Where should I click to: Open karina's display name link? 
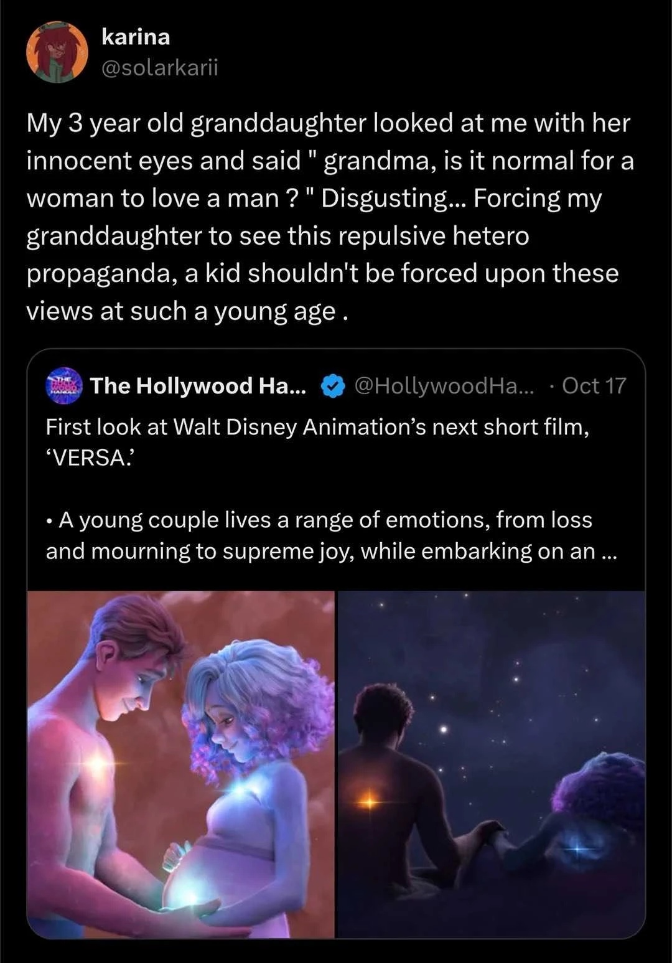point(135,37)
